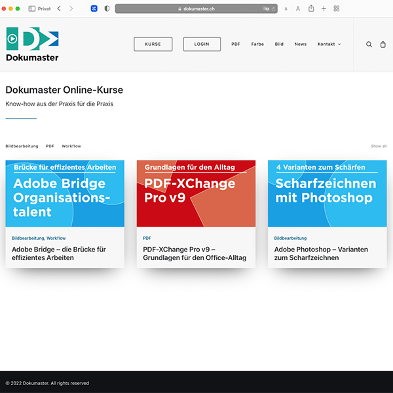Click the KURSE button
Screen dimensions: 393x393
pos(153,44)
